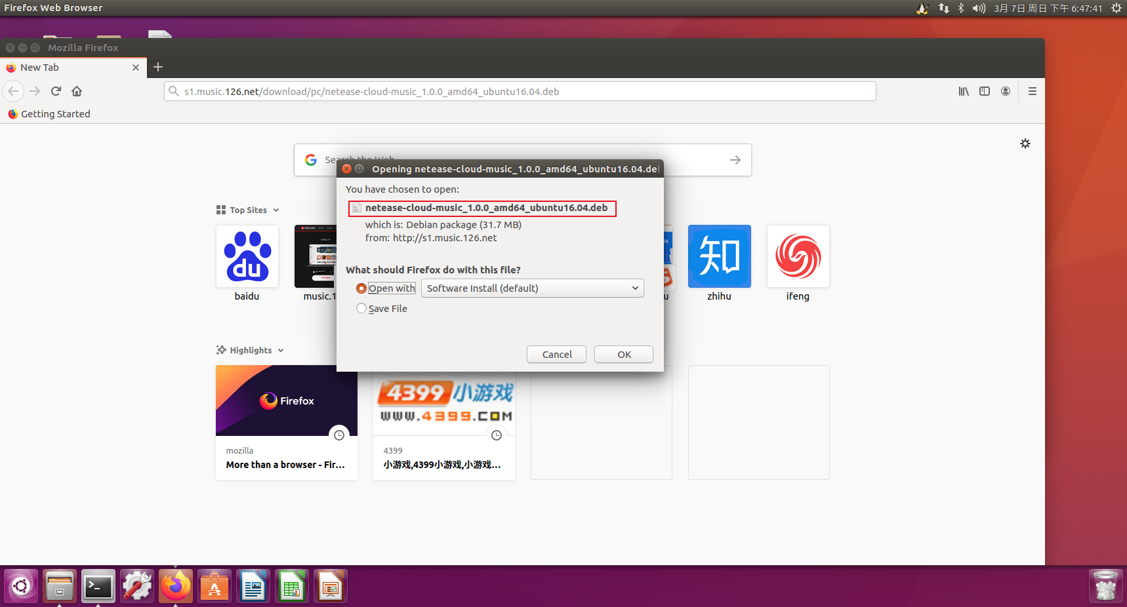Open system power gear menu

tap(1116, 8)
